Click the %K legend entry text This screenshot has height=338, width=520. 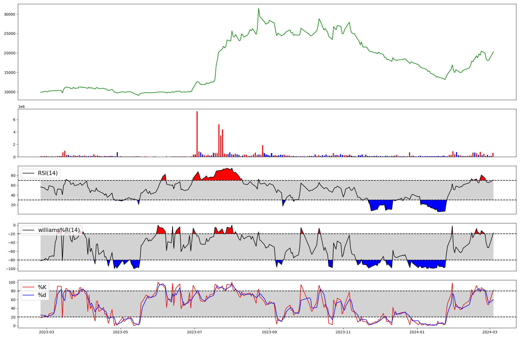coord(42,287)
